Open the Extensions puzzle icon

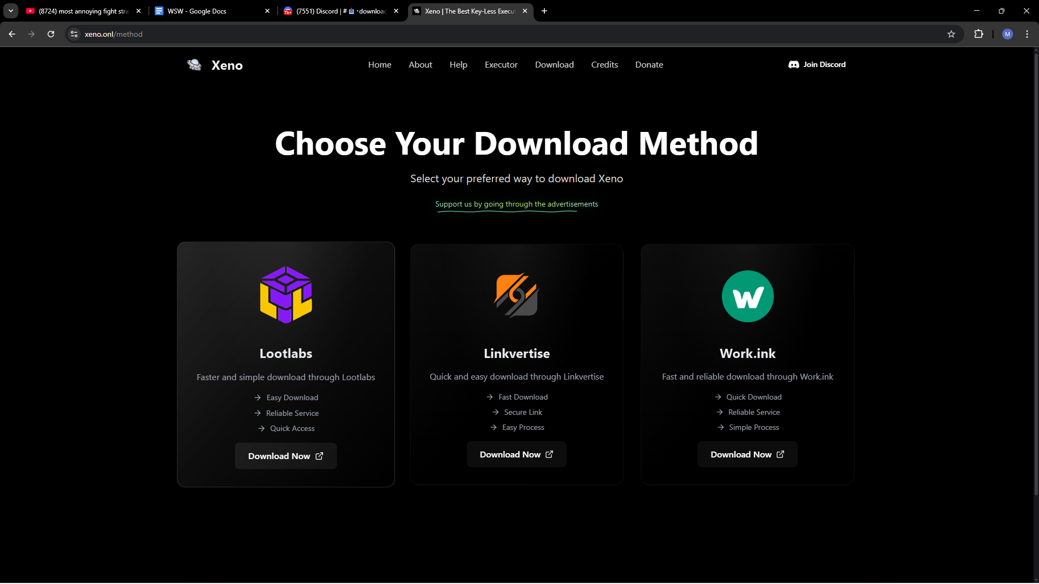pos(978,34)
